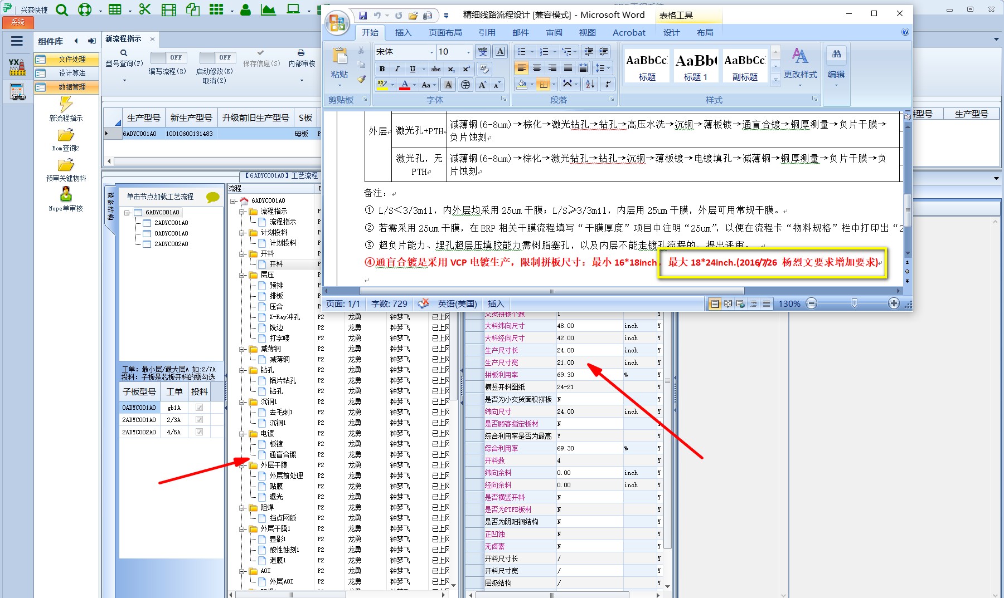The height and width of the screenshot is (598, 1004).
Task: Toggle 投料 checkbox for 0ADYC001A0
Action: pos(199,408)
